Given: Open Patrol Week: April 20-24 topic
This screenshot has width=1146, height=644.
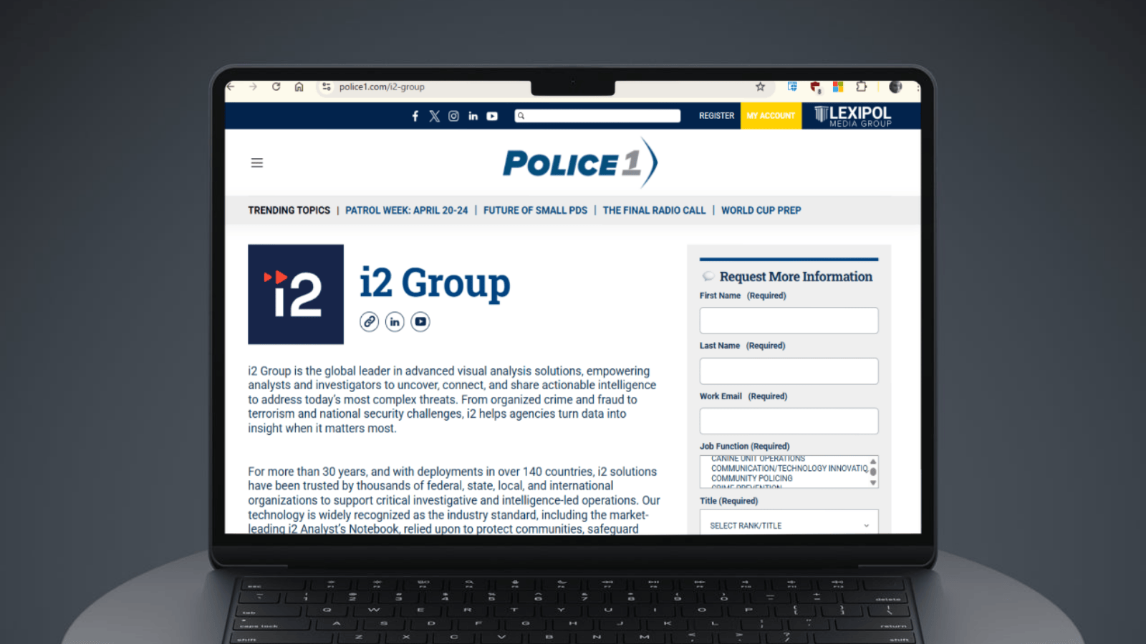Looking at the screenshot, I should coord(406,210).
